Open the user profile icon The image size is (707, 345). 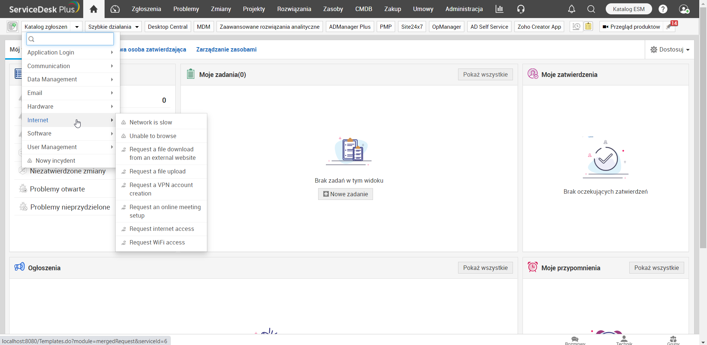[684, 9]
